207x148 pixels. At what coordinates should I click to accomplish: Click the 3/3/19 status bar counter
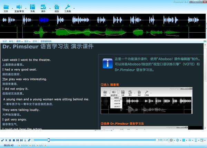(24, 145)
